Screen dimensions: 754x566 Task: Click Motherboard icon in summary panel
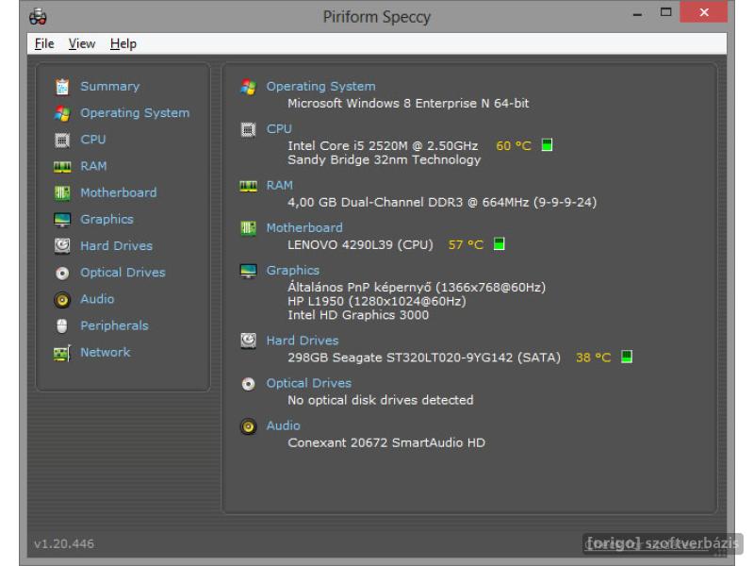click(x=248, y=228)
